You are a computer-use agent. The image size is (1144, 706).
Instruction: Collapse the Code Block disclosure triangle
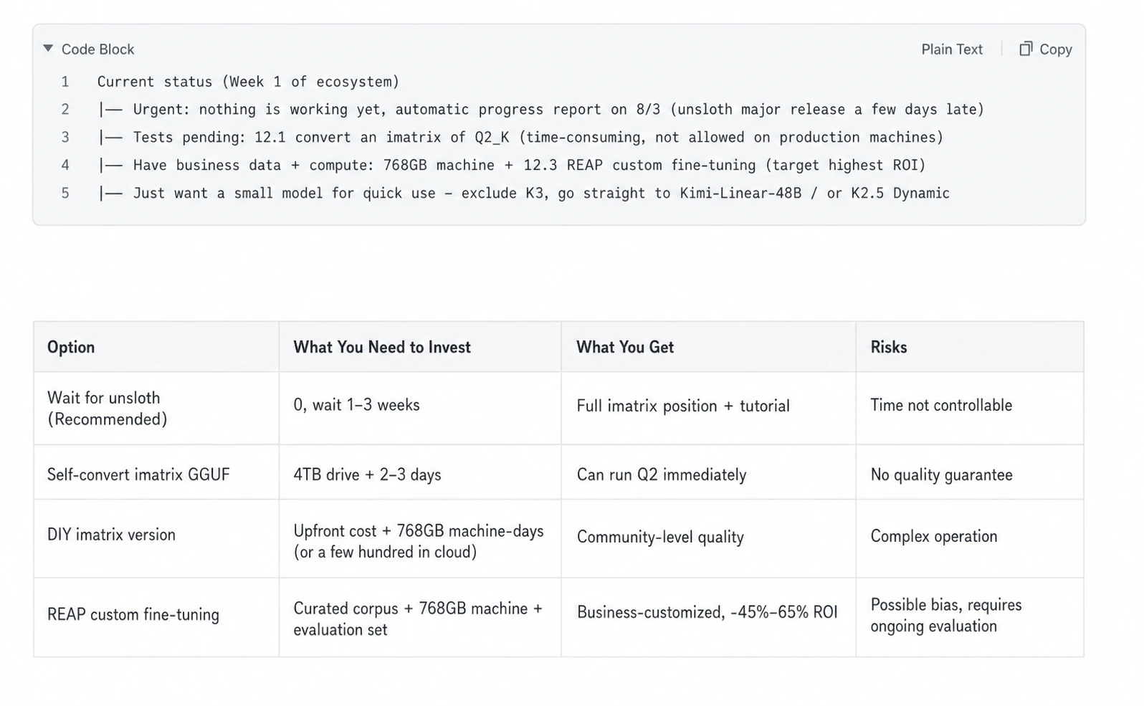point(48,49)
